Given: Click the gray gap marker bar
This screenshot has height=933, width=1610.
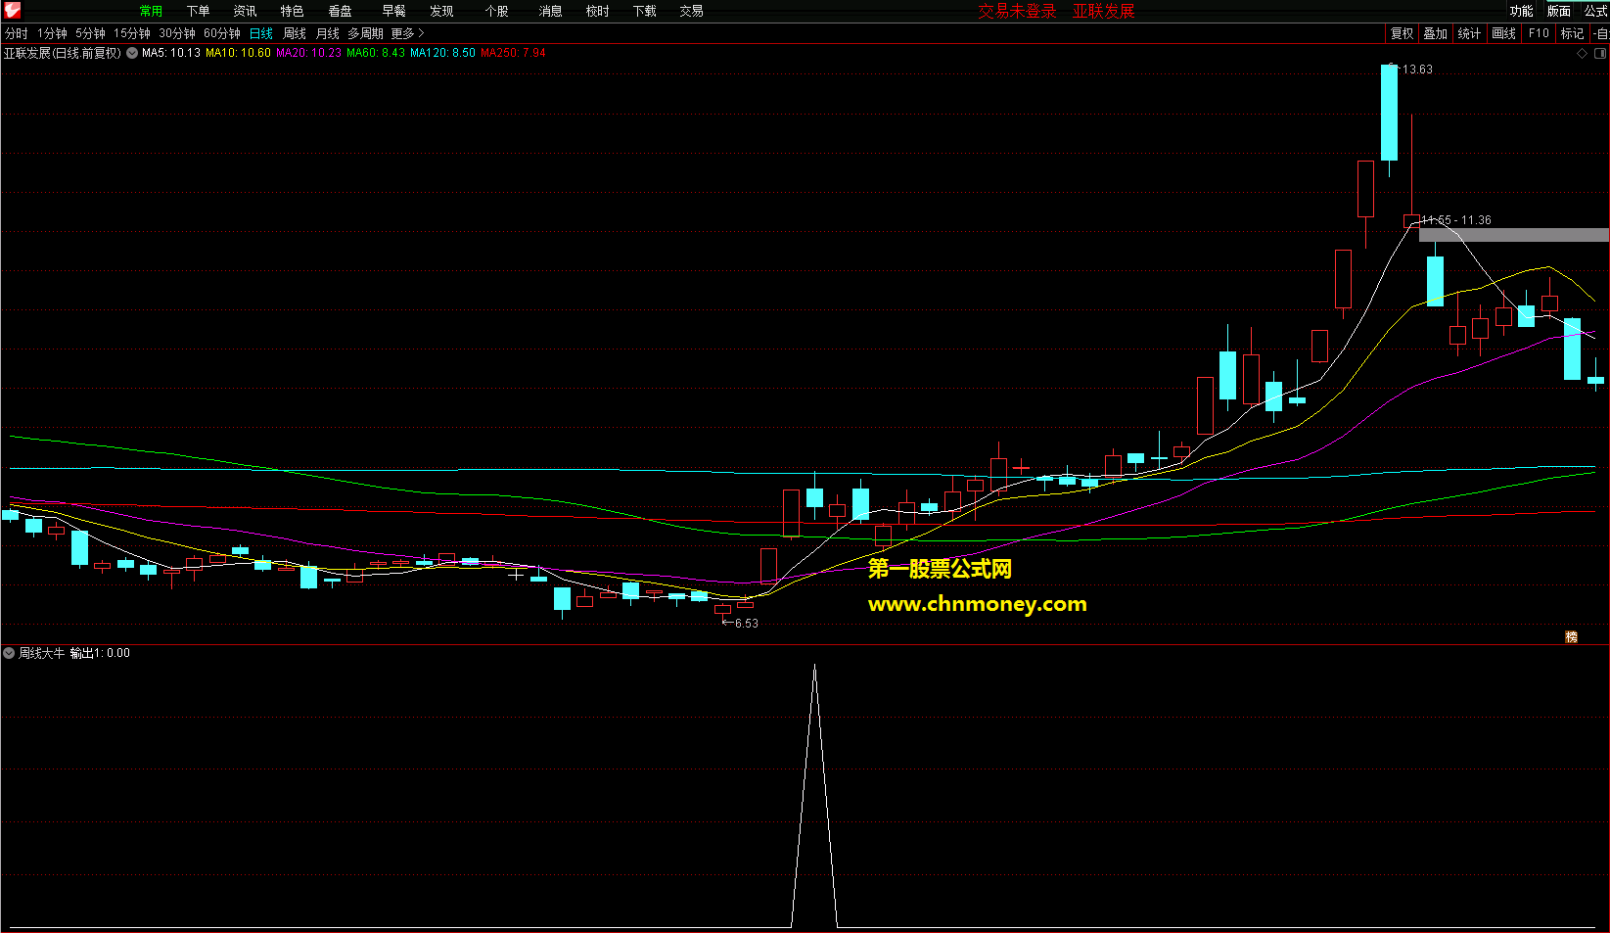Looking at the screenshot, I should coord(1513,235).
